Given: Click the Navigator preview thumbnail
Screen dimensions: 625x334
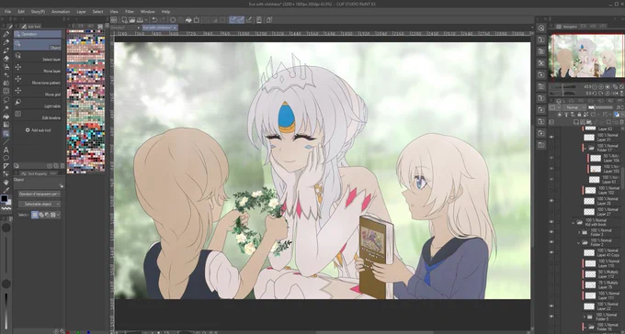Looking at the screenshot, I should [586, 56].
